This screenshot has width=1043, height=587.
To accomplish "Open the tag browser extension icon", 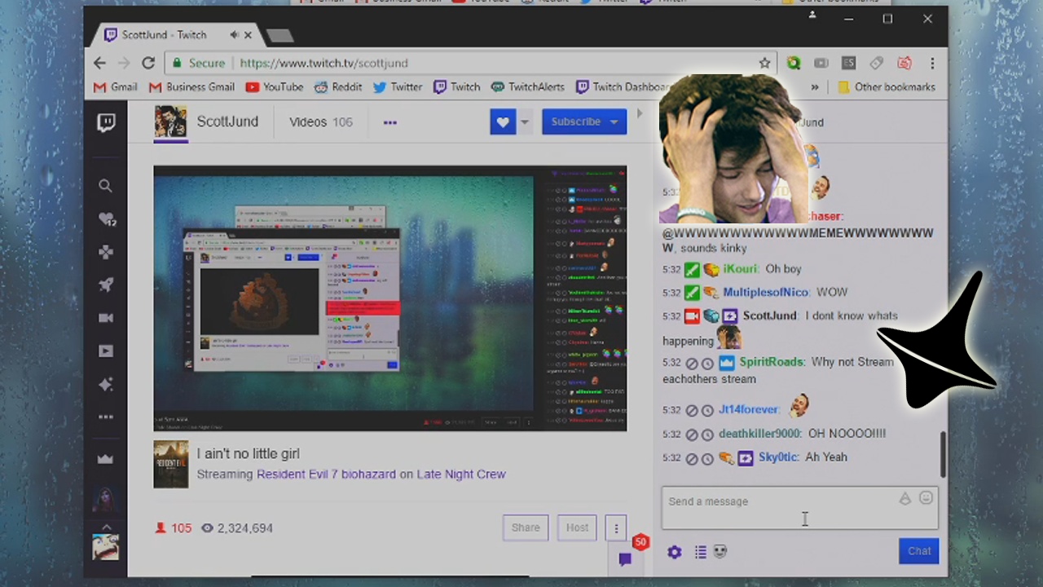I will coord(877,63).
